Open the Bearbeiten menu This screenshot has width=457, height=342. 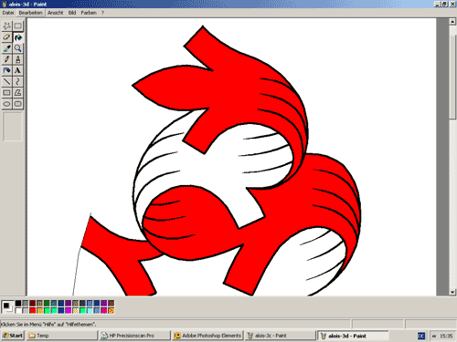click(30, 13)
